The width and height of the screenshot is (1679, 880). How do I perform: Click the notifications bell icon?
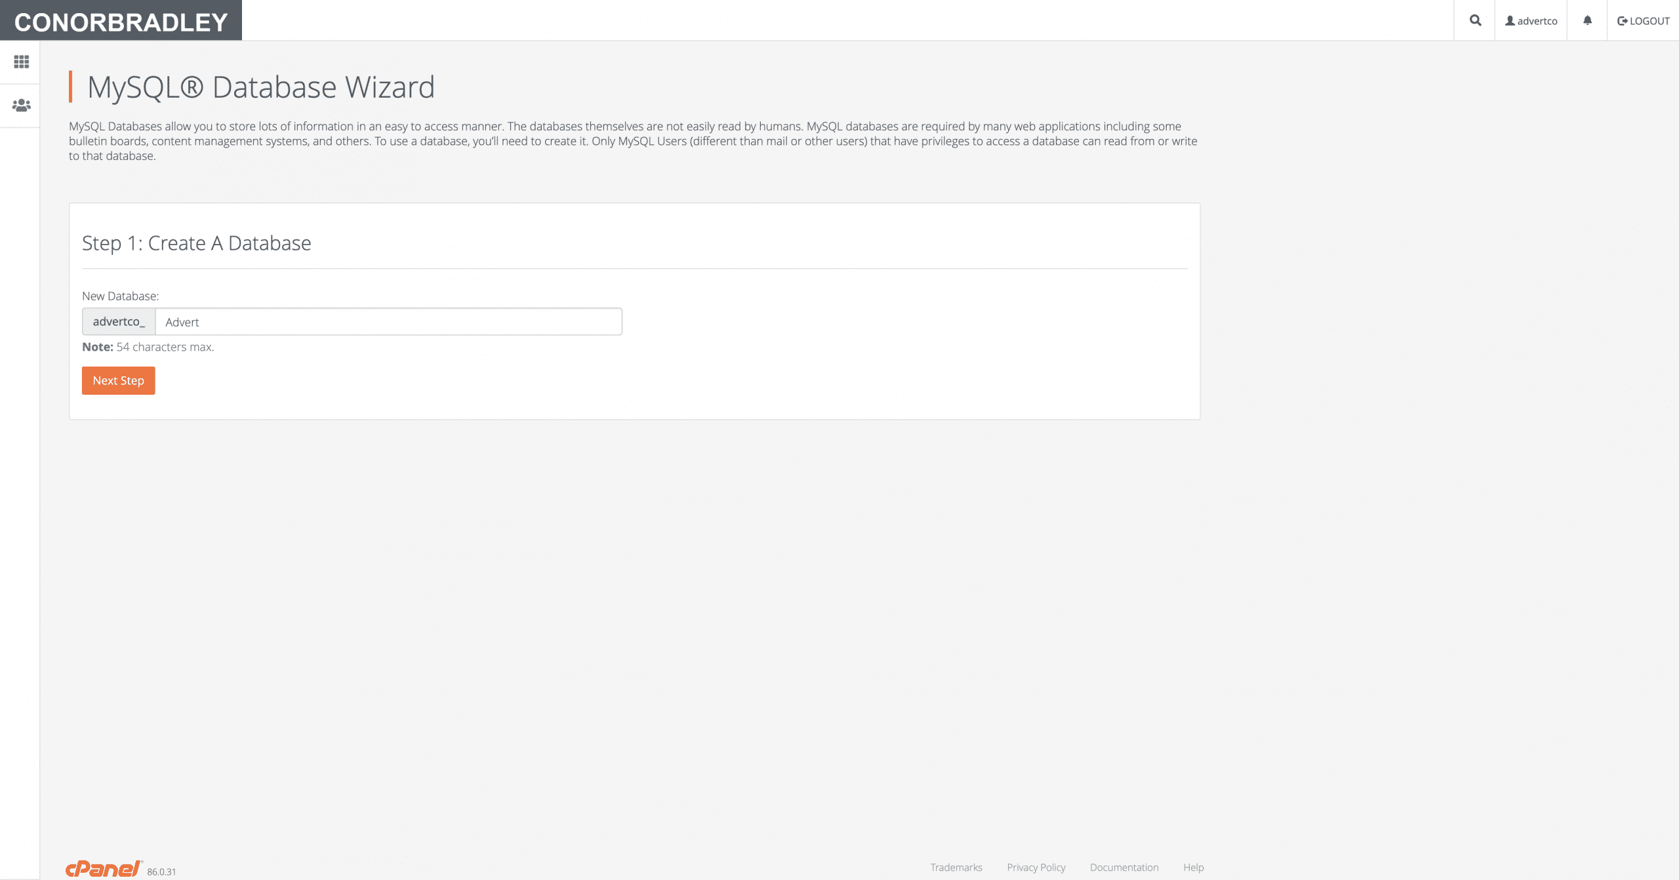click(x=1587, y=20)
